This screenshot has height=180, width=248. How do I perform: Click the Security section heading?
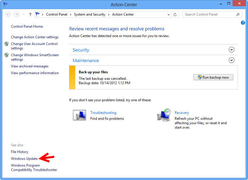point(81,50)
